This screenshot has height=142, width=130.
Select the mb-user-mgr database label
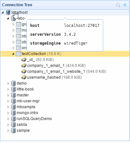pos(28,101)
